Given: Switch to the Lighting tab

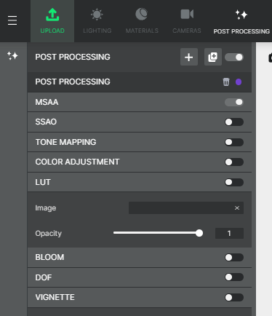Looking at the screenshot, I should pos(97,21).
